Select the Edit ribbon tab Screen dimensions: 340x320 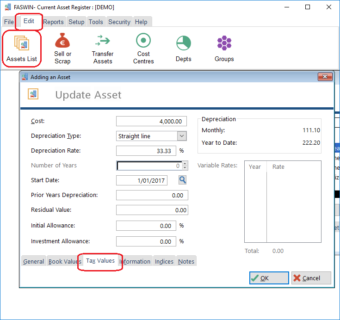pyautogui.click(x=29, y=21)
